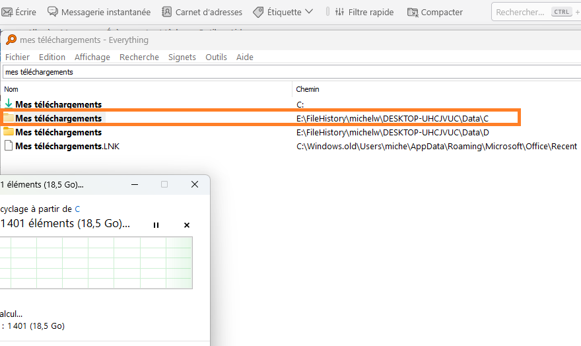Viewport: 581px width, 346px height.
Task: Open the Outils menu
Action: pyautogui.click(x=216, y=57)
